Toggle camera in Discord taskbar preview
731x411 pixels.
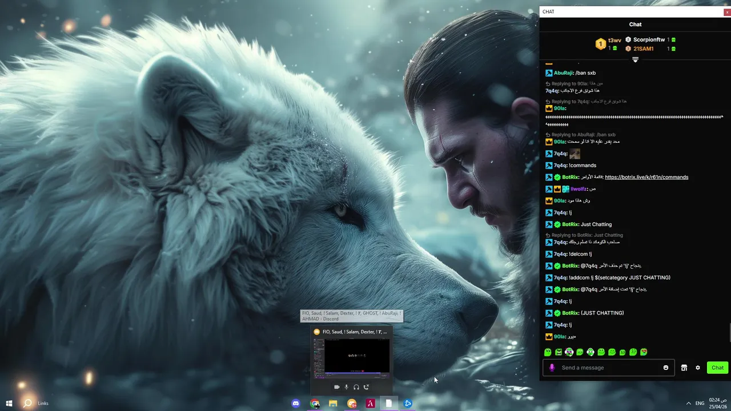pos(336,387)
